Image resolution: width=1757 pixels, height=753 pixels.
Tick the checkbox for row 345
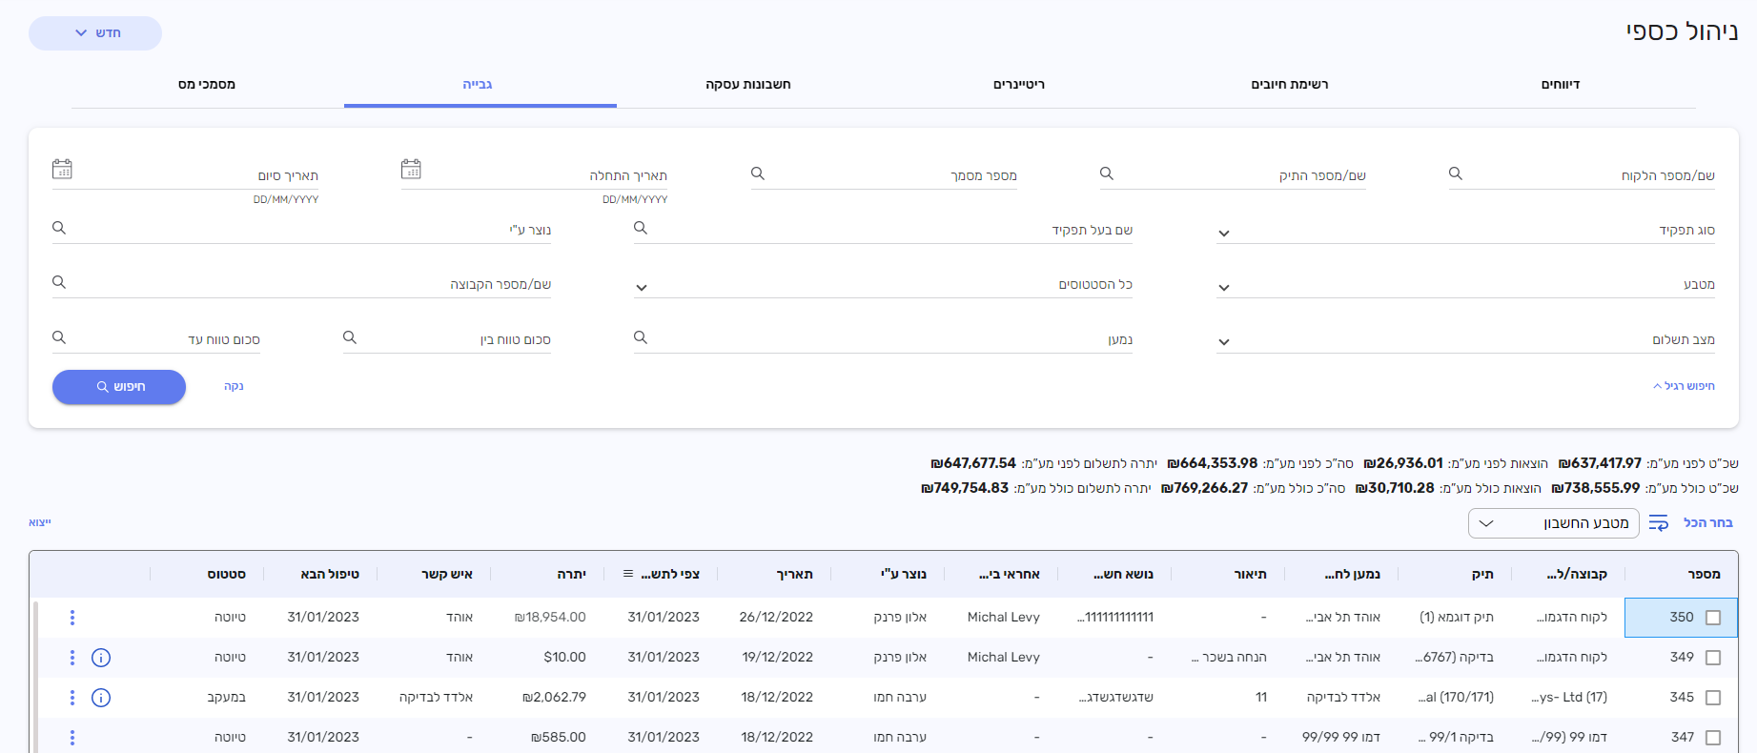(x=1712, y=698)
